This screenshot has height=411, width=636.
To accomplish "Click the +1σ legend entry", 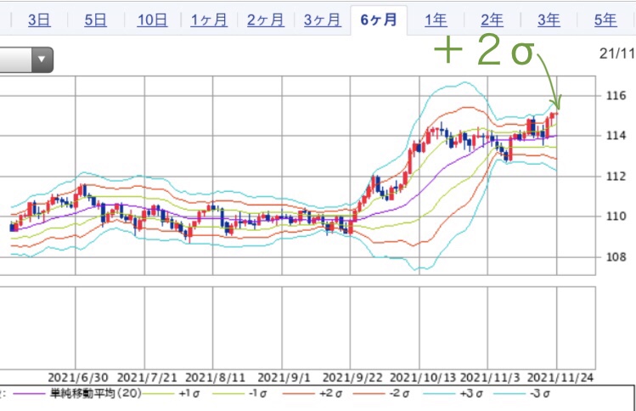I will (x=189, y=393).
